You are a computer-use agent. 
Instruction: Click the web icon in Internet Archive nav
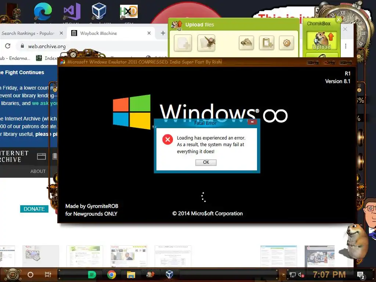click(41, 156)
